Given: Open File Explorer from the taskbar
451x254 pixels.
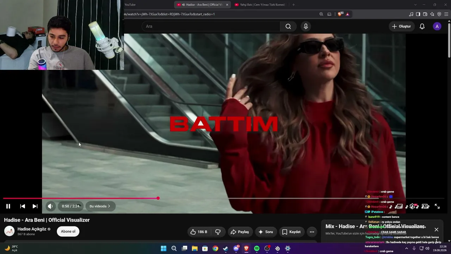Looking at the screenshot, I should coord(194,248).
